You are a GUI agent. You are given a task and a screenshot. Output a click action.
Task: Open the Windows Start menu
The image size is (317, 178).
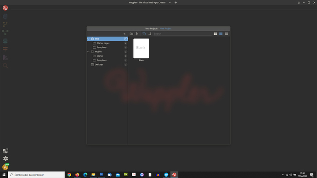pyautogui.click(x=4, y=175)
